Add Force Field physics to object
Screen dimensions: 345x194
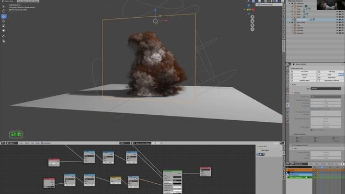[x=303, y=72]
